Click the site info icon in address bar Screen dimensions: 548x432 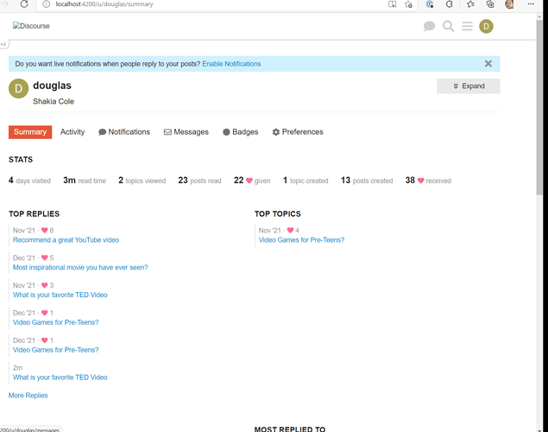[46, 4]
